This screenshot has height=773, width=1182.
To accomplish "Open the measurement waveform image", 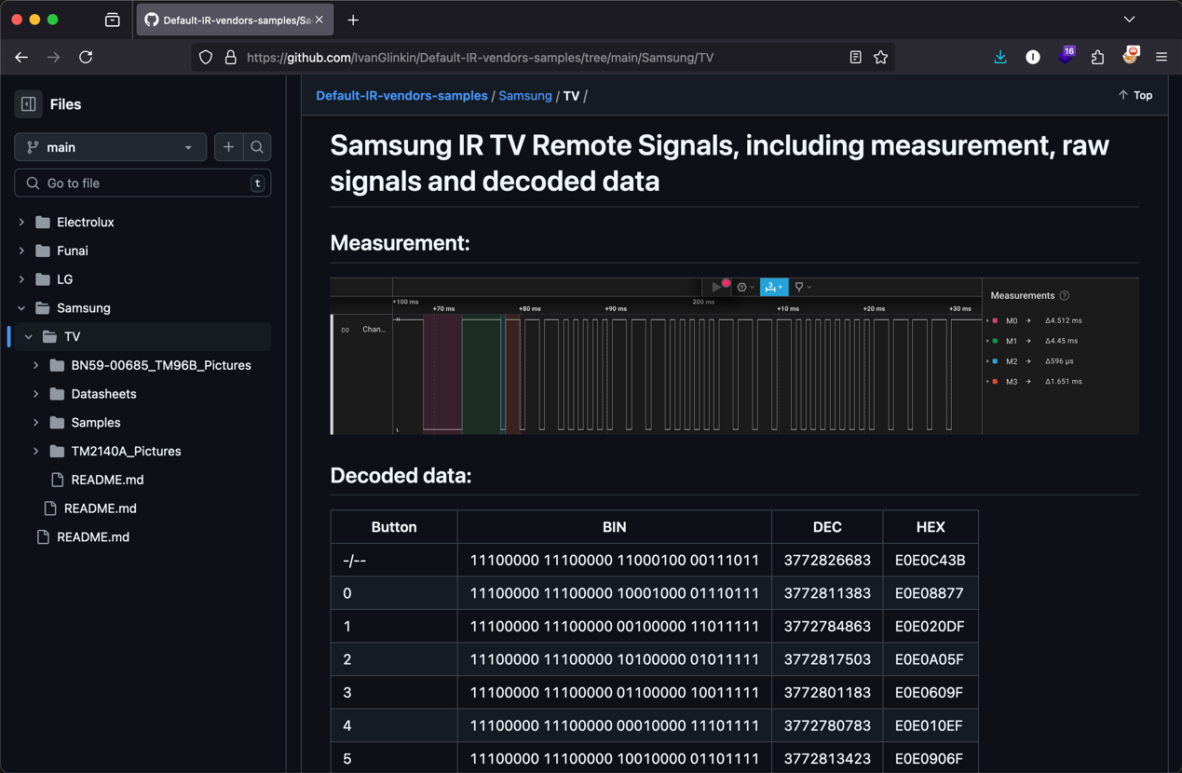I will click(x=734, y=356).
